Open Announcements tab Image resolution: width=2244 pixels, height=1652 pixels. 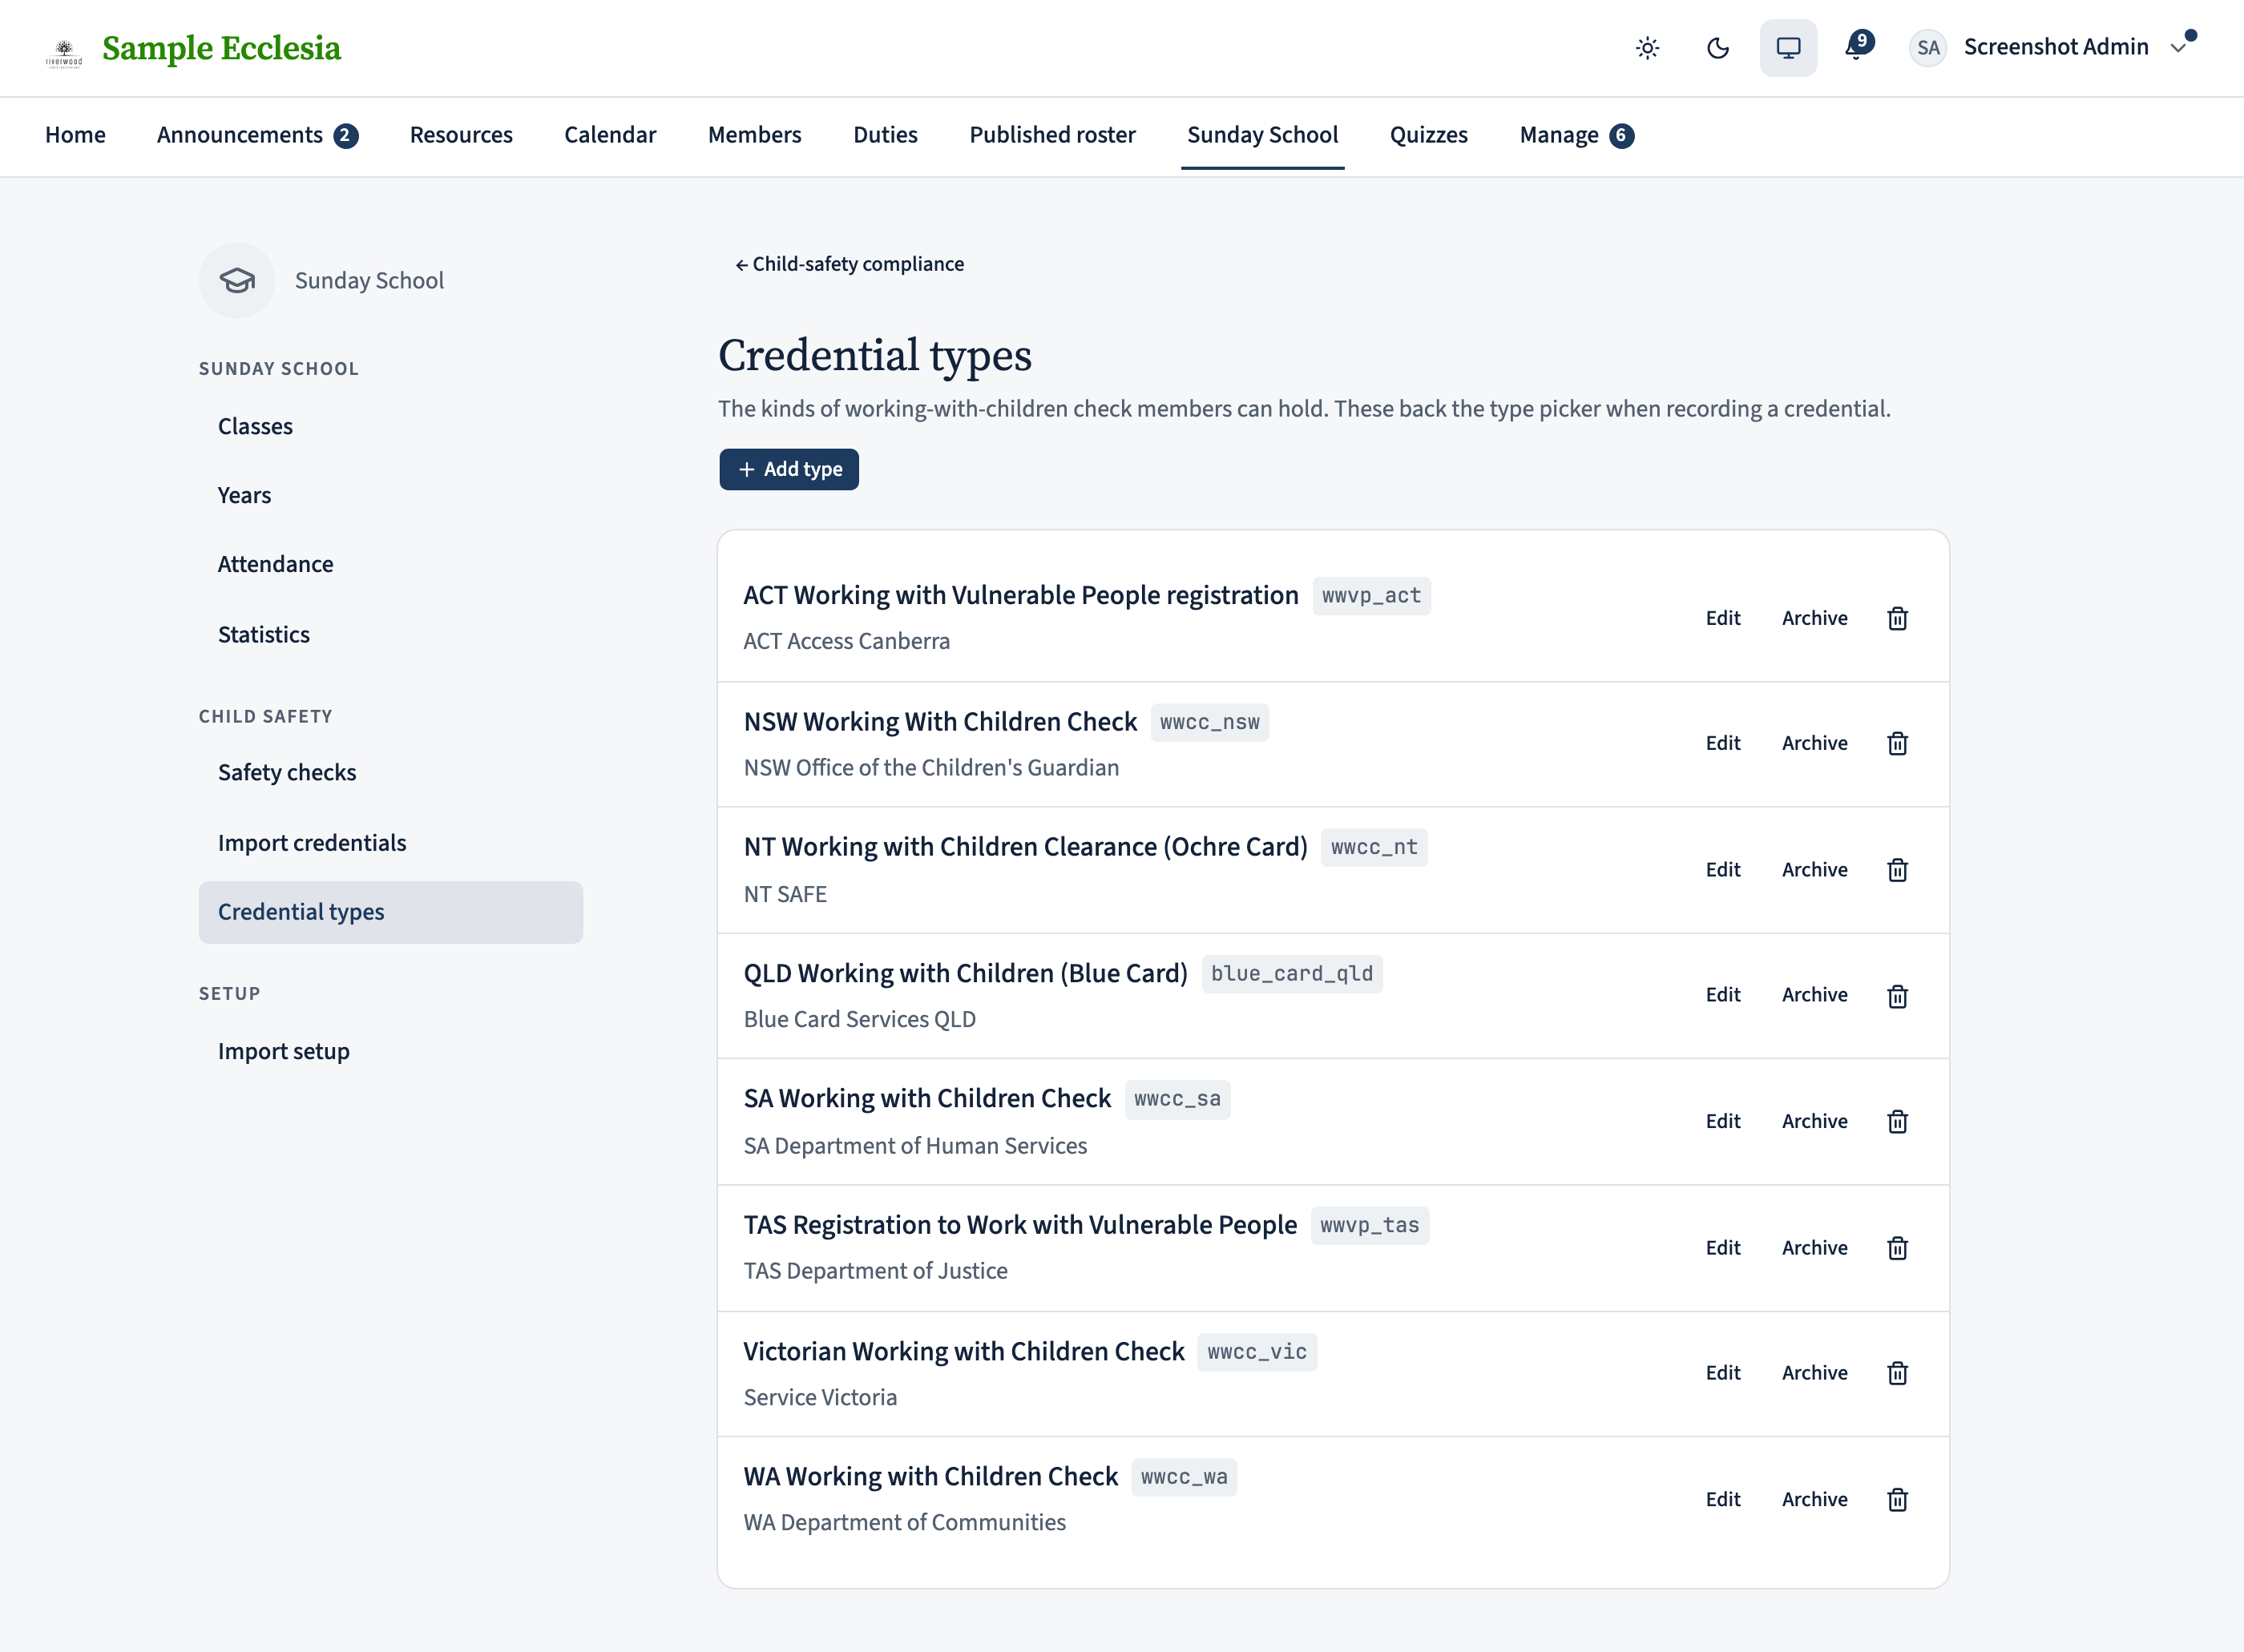[257, 135]
